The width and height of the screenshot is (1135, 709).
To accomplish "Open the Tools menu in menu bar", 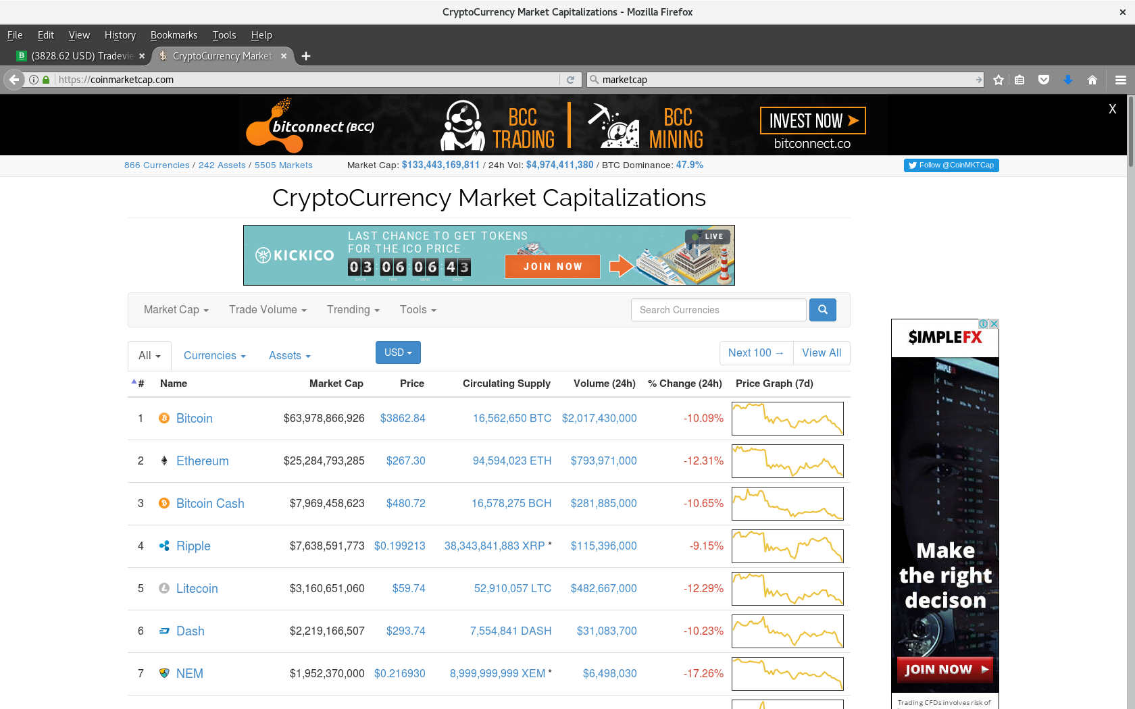I will 224,35.
